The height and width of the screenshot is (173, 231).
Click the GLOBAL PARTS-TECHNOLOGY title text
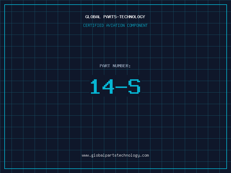click(115, 17)
